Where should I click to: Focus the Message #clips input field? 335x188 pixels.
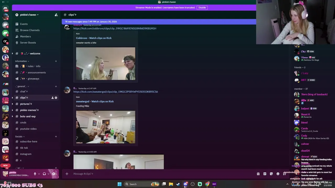pos(162,174)
